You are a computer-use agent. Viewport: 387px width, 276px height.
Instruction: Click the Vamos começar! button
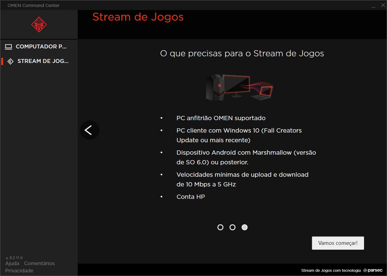click(338, 243)
